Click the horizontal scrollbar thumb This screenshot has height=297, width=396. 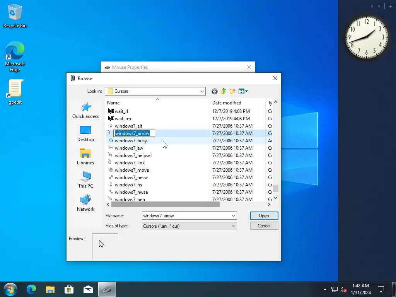click(166, 204)
